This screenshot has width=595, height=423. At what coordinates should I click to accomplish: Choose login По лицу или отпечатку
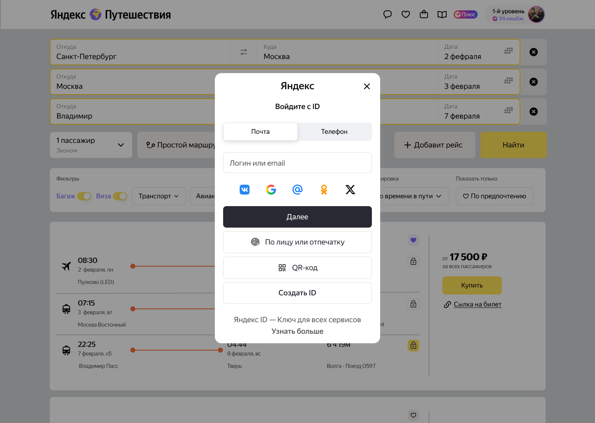[x=297, y=242]
